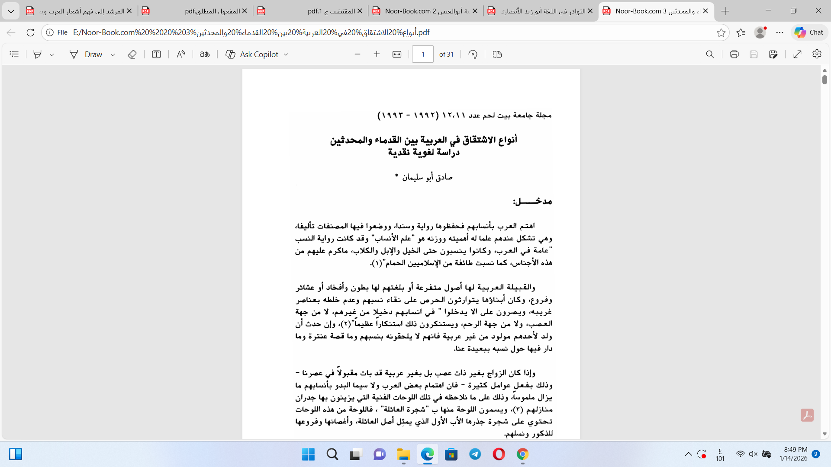Click the Adobe Acrobat floating icon
This screenshot has width=831, height=467.
click(807, 415)
